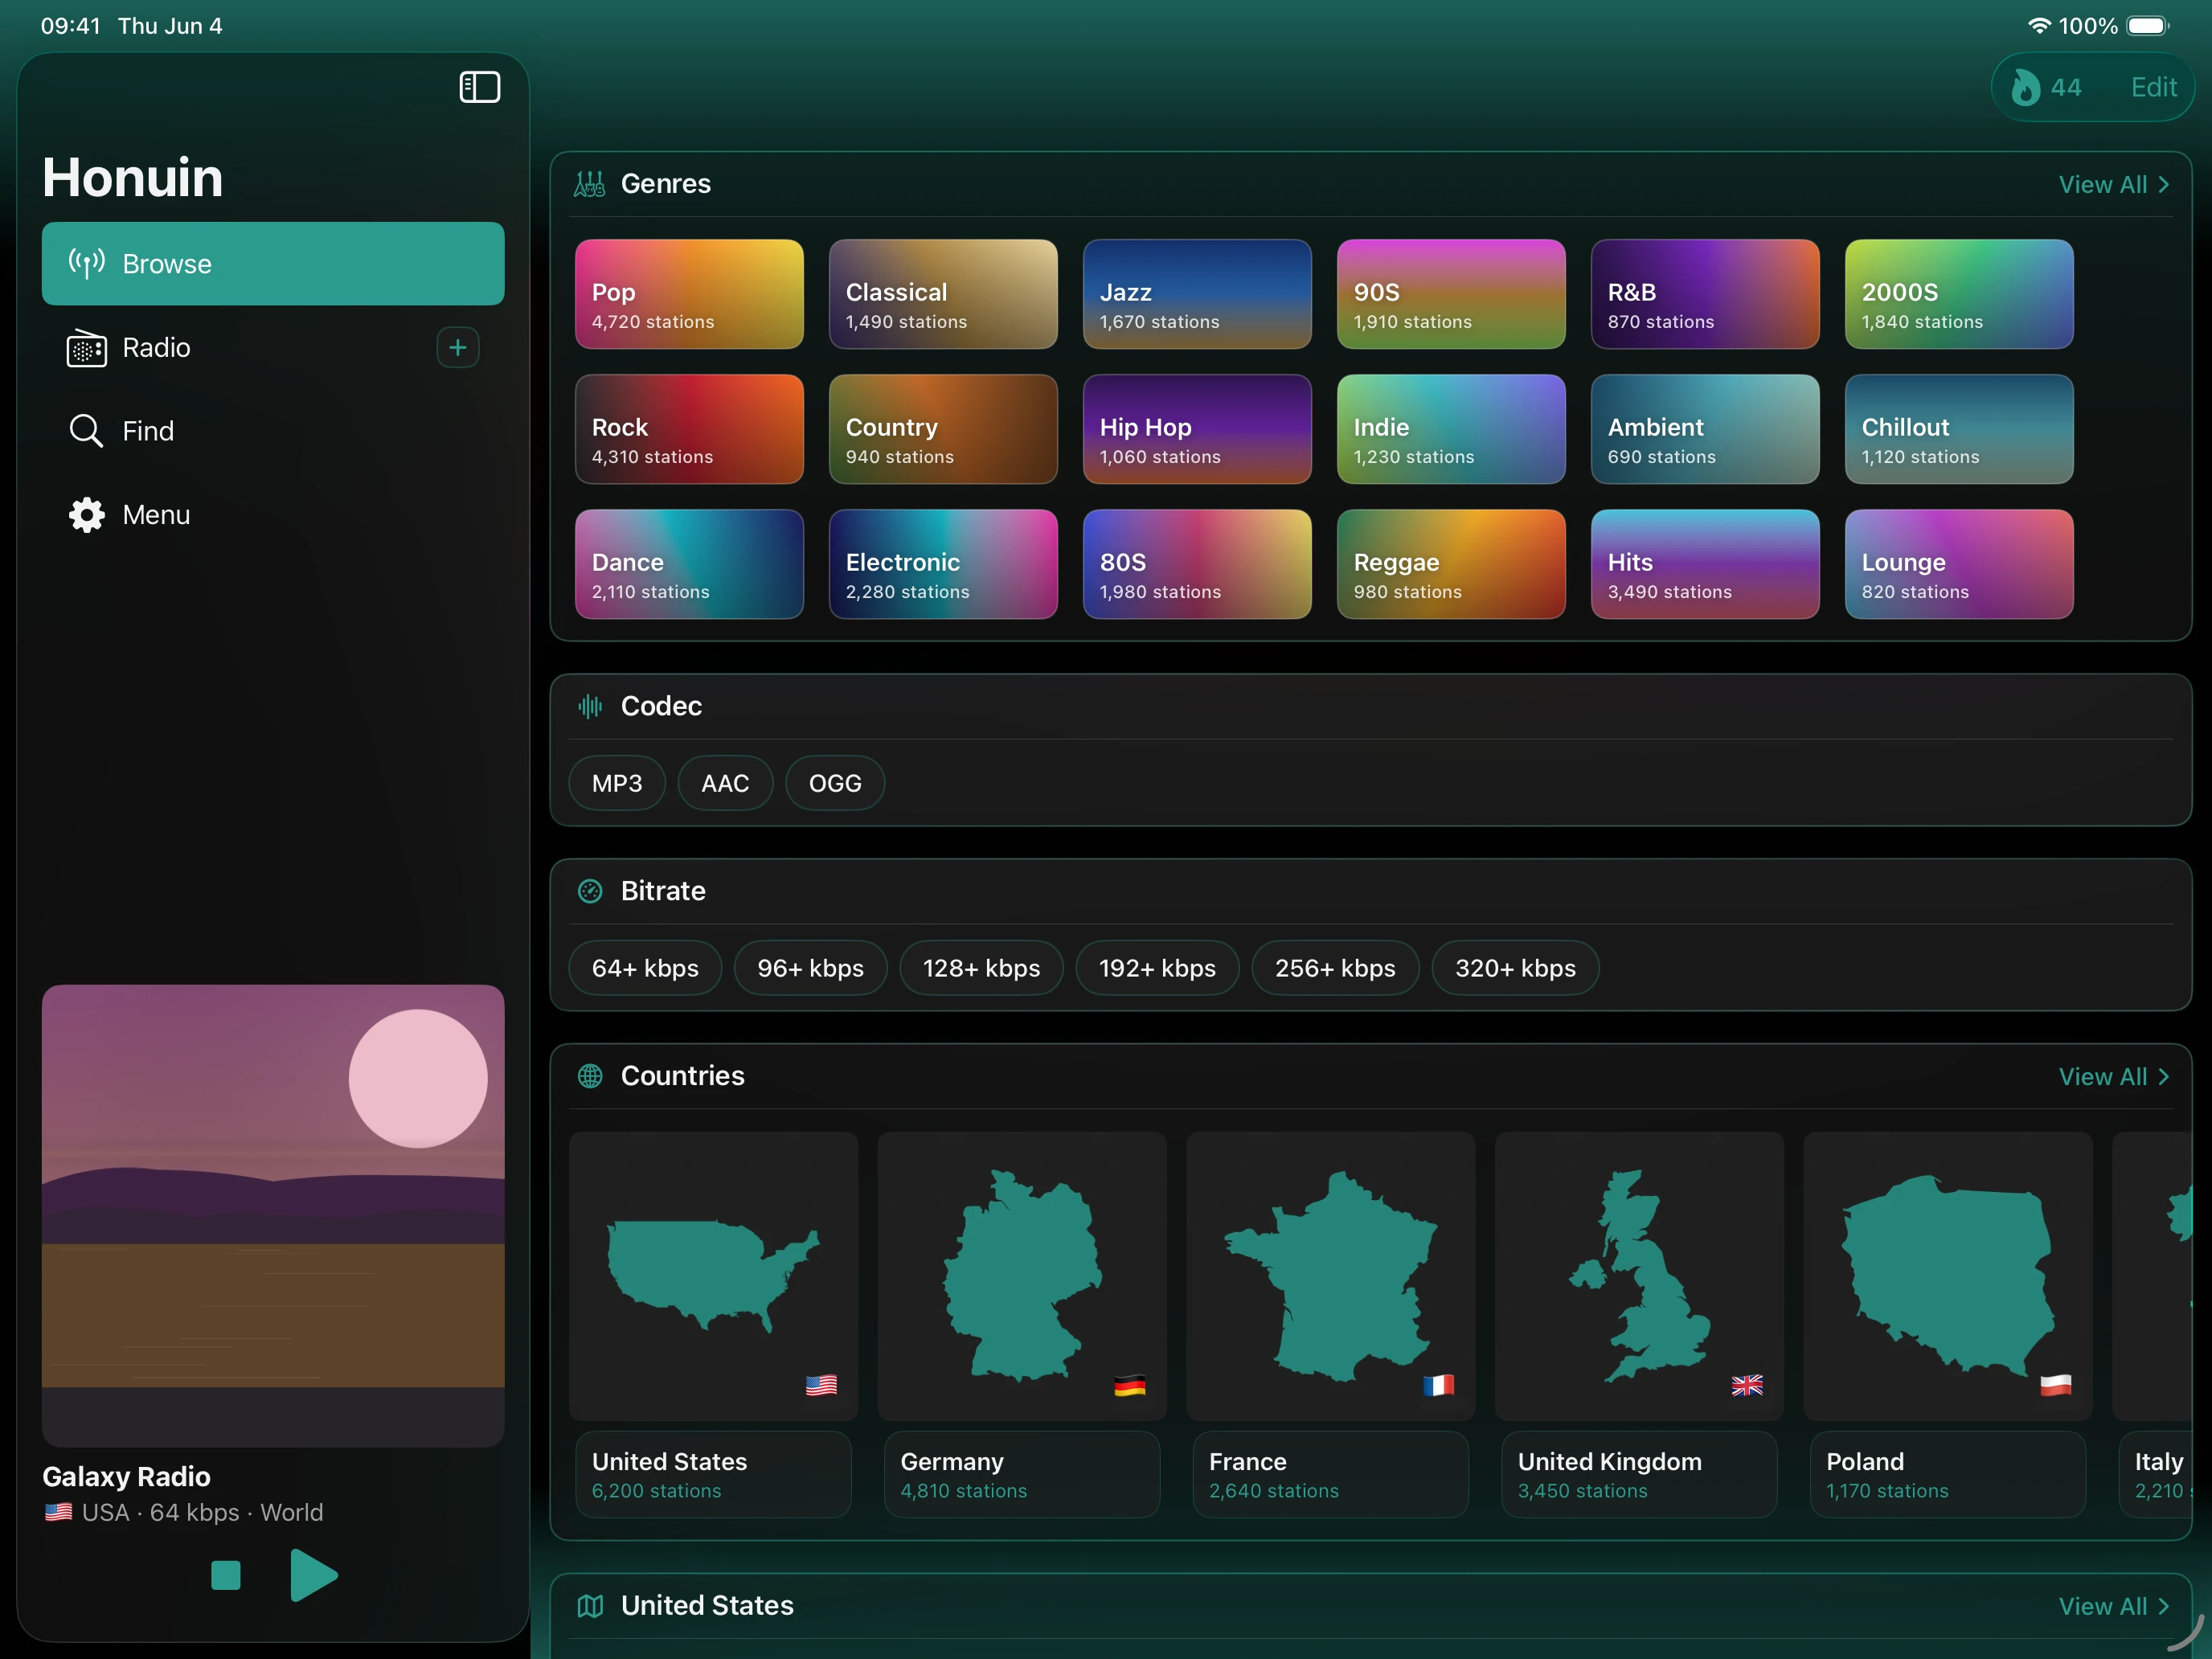
Task: Click the Bitrate gauge icon
Action: (590, 891)
